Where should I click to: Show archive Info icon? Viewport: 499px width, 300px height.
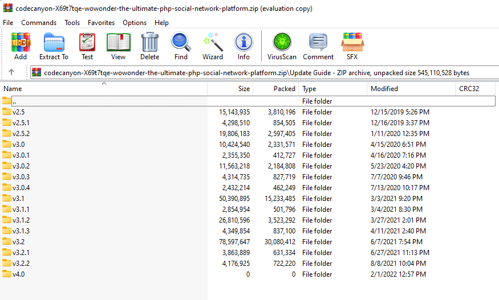click(x=244, y=46)
